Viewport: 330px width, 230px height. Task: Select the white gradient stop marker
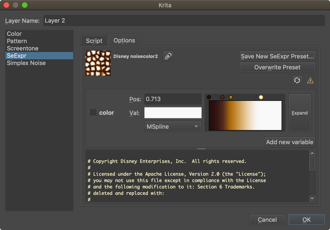point(261,97)
